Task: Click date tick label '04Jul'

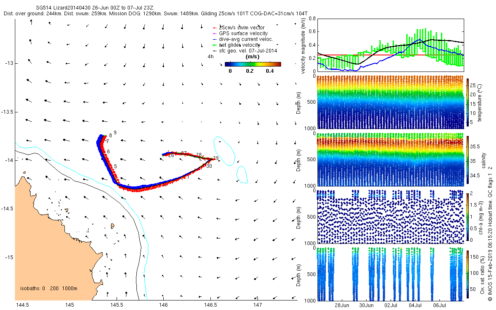Action: click(x=415, y=306)
